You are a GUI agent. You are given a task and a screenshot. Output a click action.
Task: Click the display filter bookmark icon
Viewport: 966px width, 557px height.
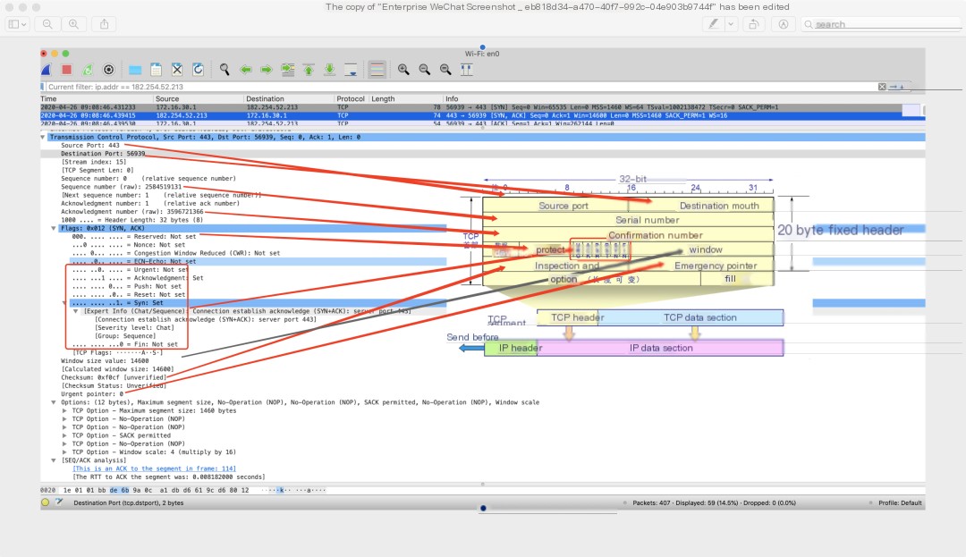pyautogui.click(x=43, y=87)
